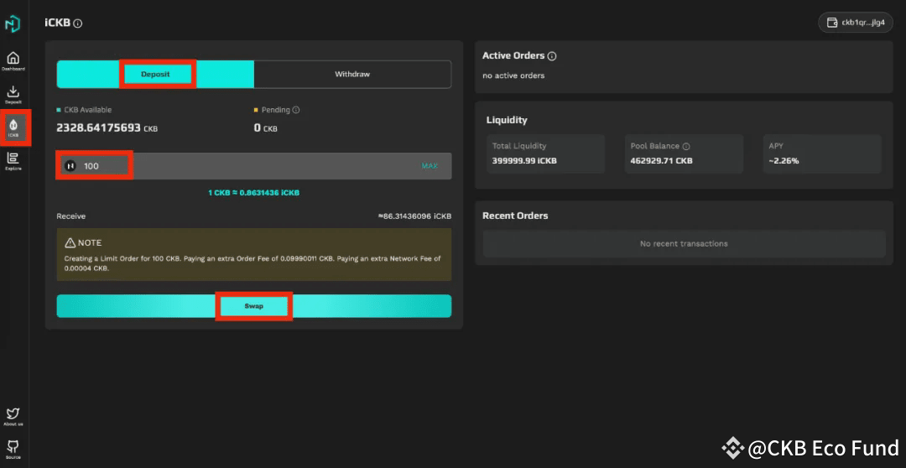This screenshot has height=468, width=906.
Task: Switch to the Deposit tab
Action: (155, 74)
